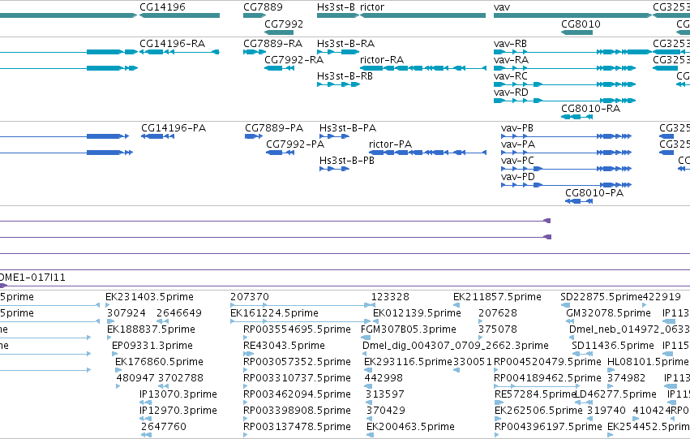Select the CG8010-RA transcript
This screenshot has width=690, height=439.
click(577, 117)
